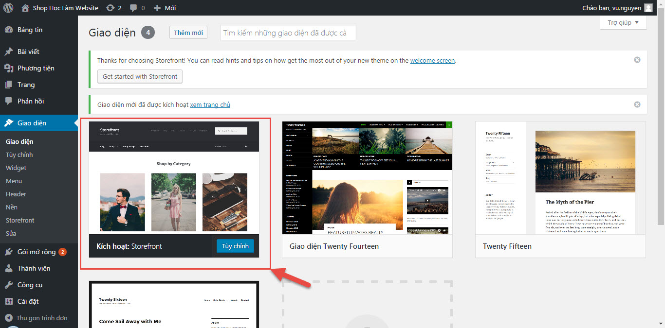Open the Mới new content menu
Image resolution: width=665 pixels, height=328 pixels.
[x=165, y=8]
